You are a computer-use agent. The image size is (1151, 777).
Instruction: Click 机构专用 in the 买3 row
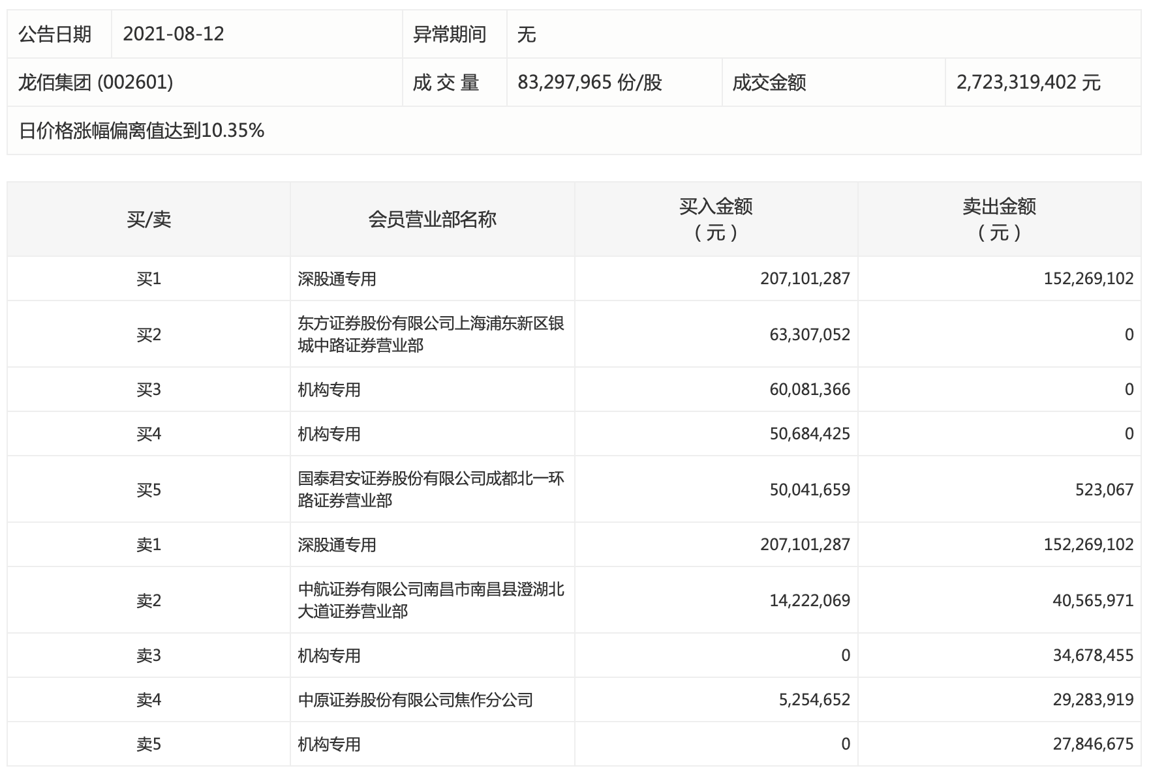(329, 390)
